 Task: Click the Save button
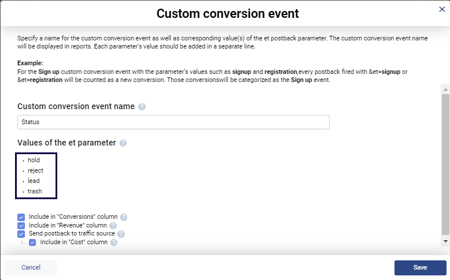[420, 267]
